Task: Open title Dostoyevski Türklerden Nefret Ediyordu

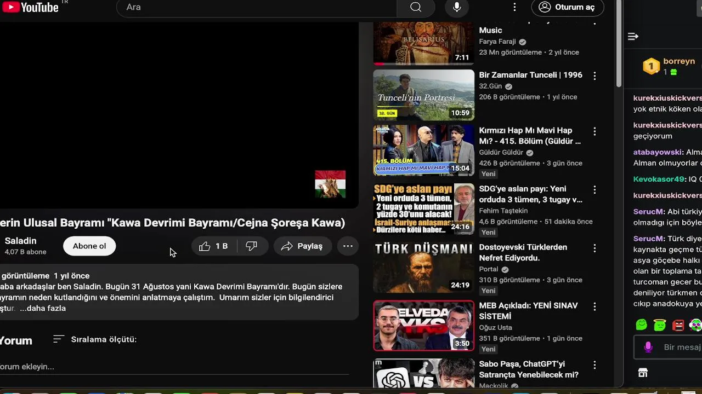Action: tap(523, 252)
